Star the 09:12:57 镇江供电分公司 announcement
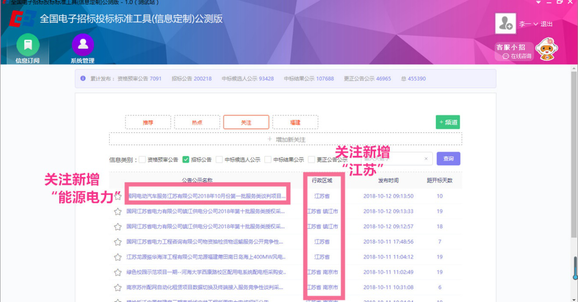 [x=118, y=227]
